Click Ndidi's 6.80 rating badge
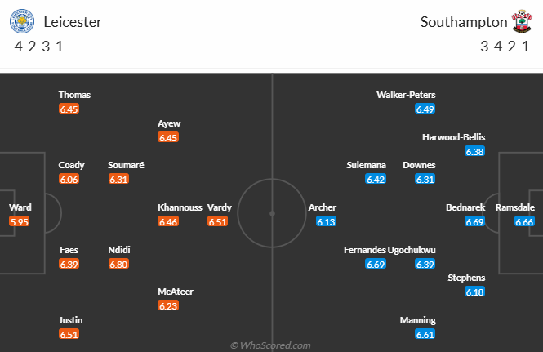Viewport: 543px width, 352px height. pyautogui.click(x=118, y=264)
